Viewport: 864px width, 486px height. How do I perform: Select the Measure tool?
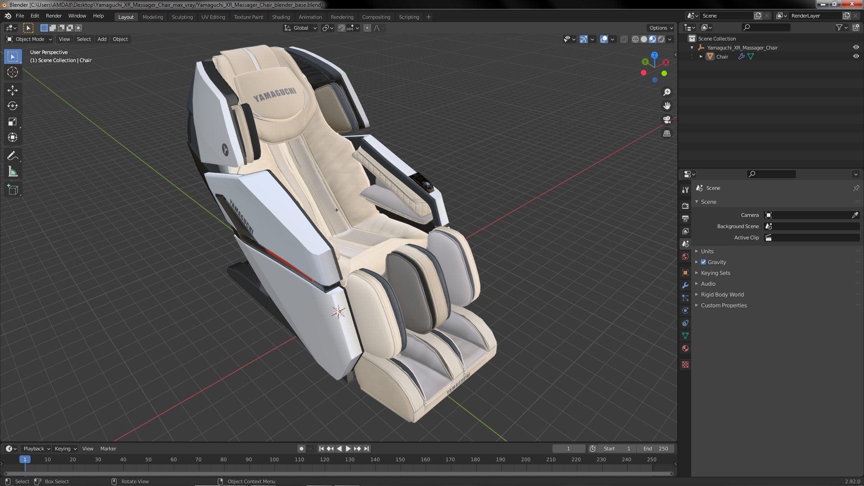(13, 172)
